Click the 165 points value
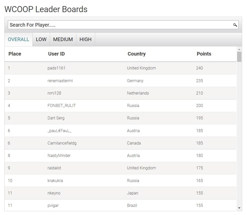247x215 pixels. point(199,181)
